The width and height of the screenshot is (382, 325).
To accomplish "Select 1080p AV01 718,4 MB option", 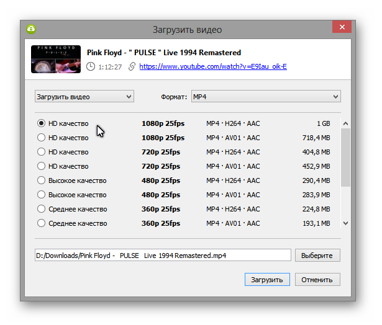I will click(x=41, y=138).
